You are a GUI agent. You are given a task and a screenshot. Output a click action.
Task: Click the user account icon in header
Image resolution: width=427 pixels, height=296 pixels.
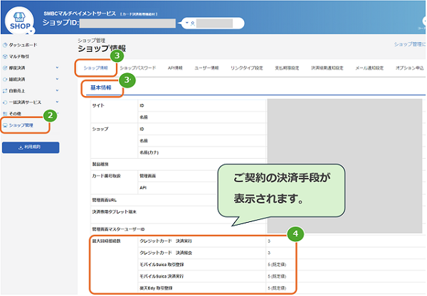(x=193, y=23)
